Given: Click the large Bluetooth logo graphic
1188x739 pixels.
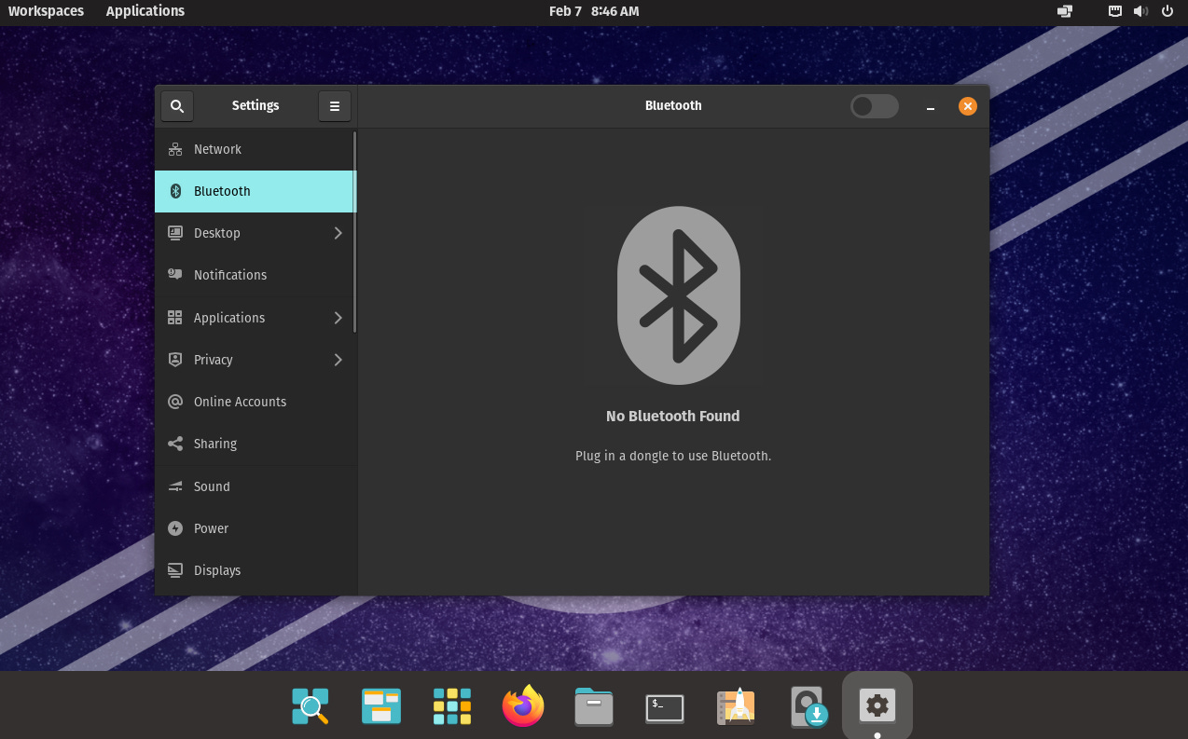Looking at the screenshot, I should 679,295.
